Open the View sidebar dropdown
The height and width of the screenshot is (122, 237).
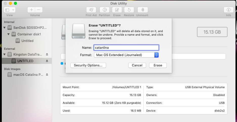click(x=10, y=10)
